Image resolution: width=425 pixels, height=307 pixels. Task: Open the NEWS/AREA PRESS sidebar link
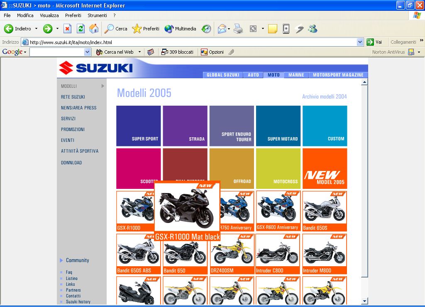click(x=78, y=108)
